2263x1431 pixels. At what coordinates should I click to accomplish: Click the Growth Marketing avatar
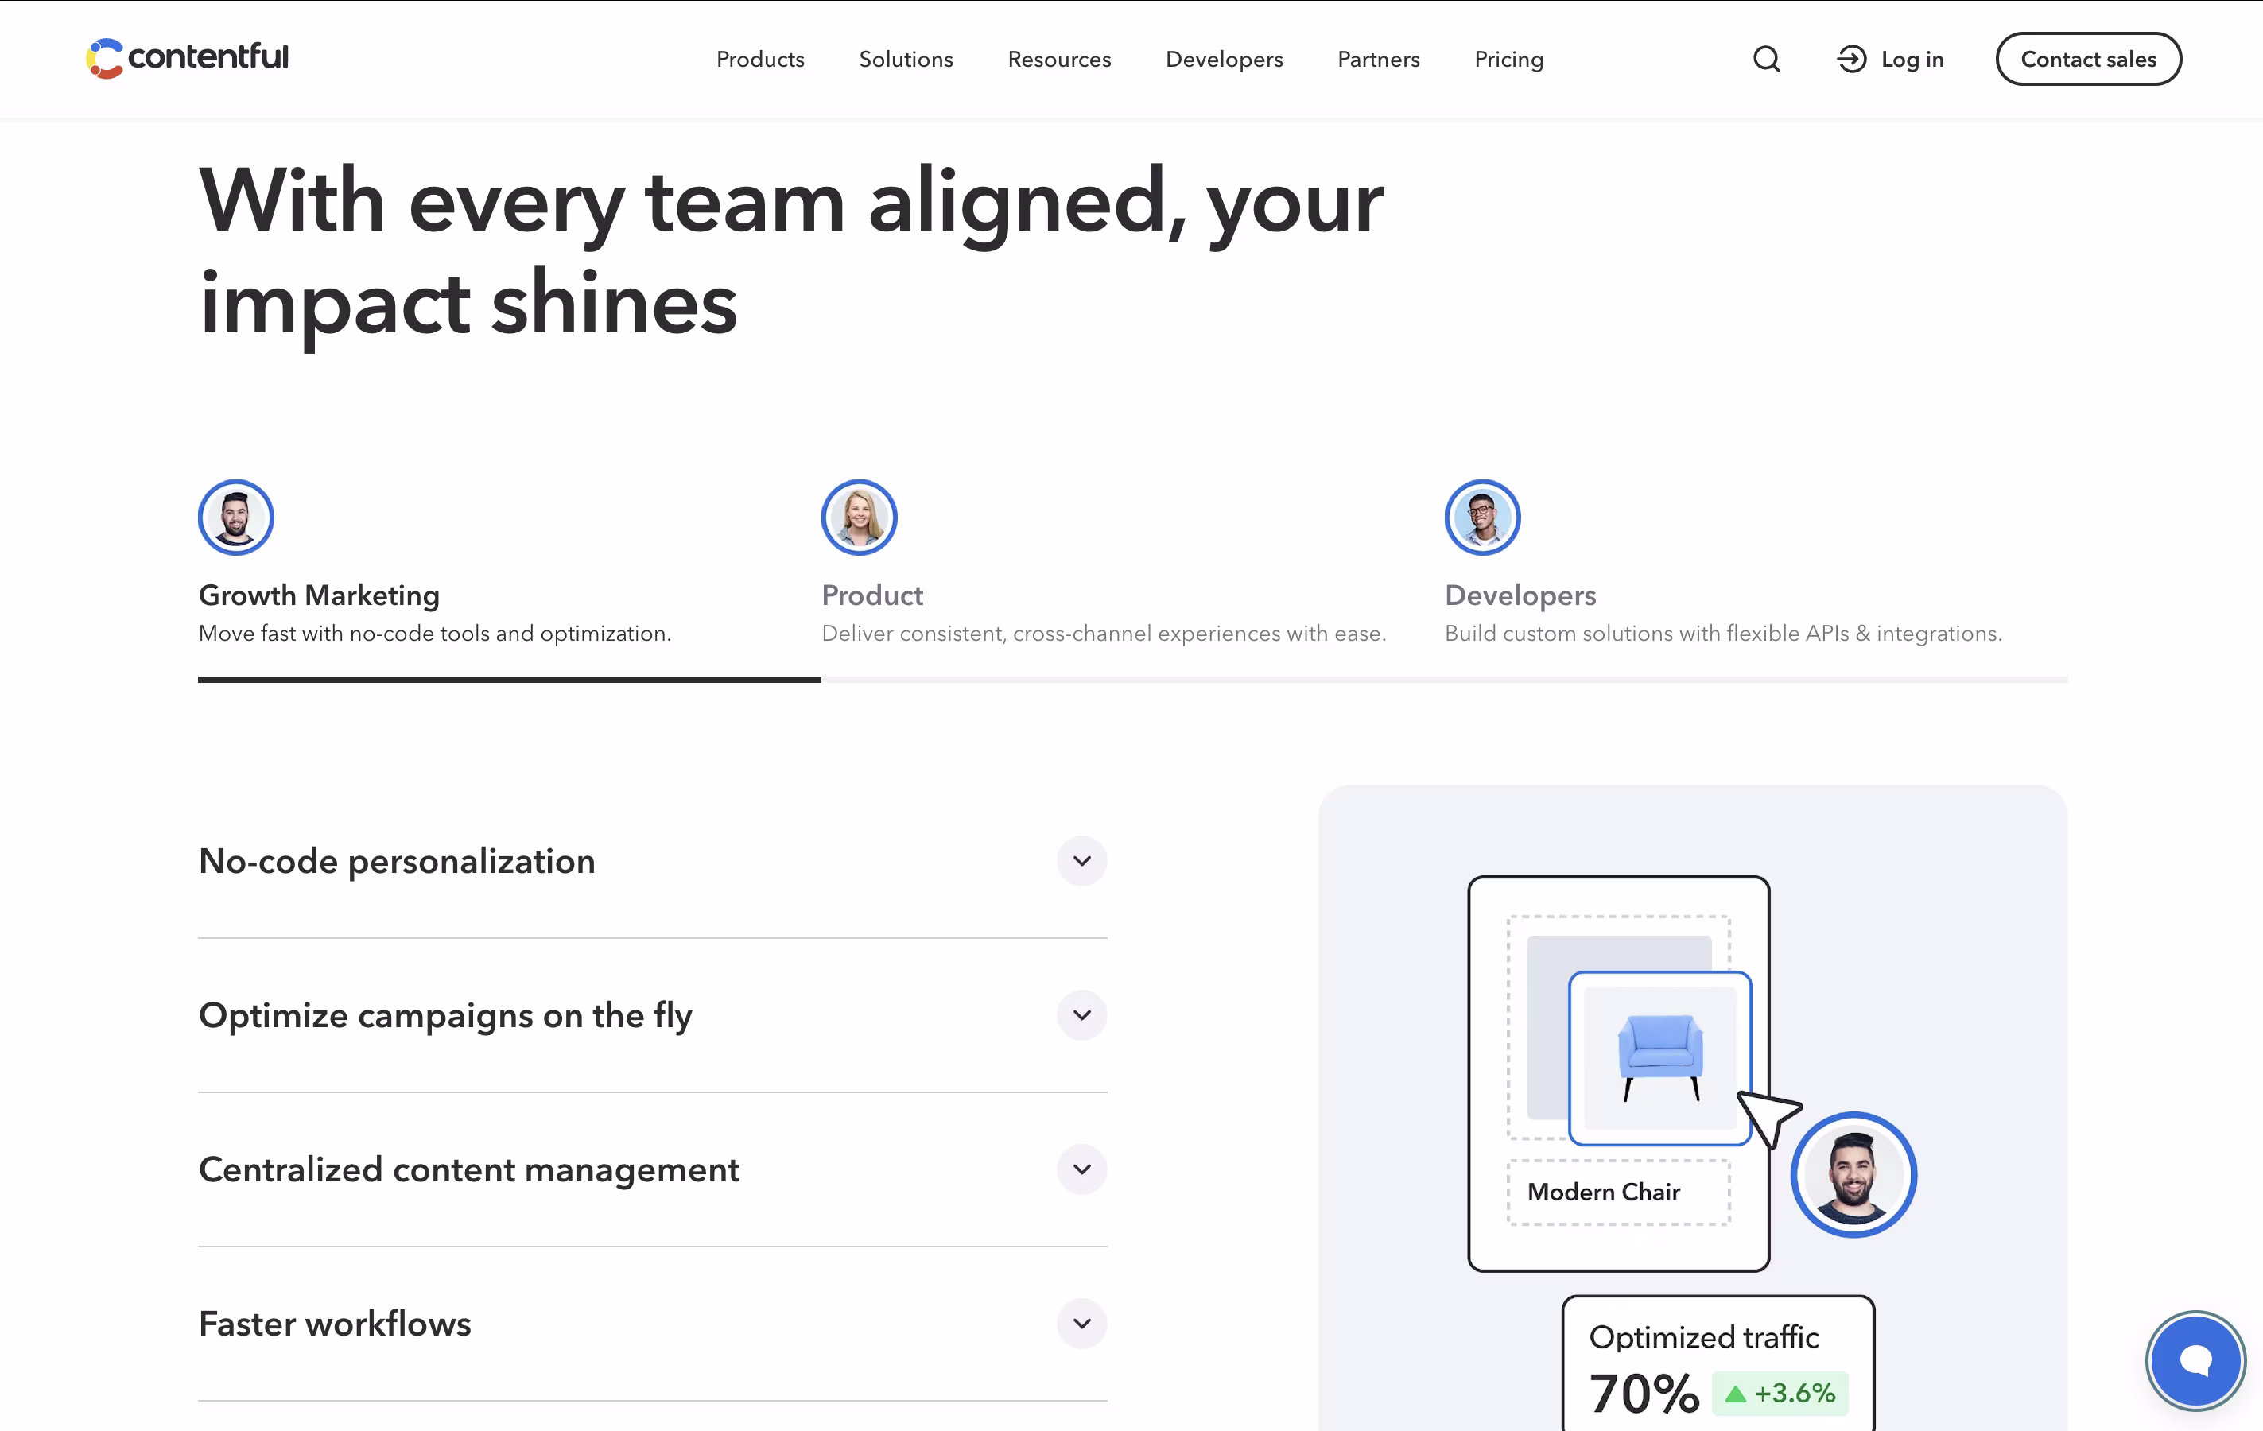236,517
